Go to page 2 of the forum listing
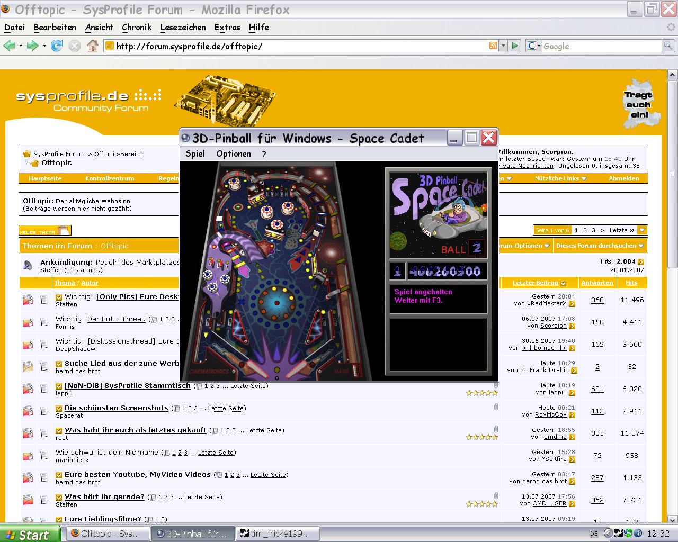The width and height of the screenshot is (678, 542). pos(585,230)
